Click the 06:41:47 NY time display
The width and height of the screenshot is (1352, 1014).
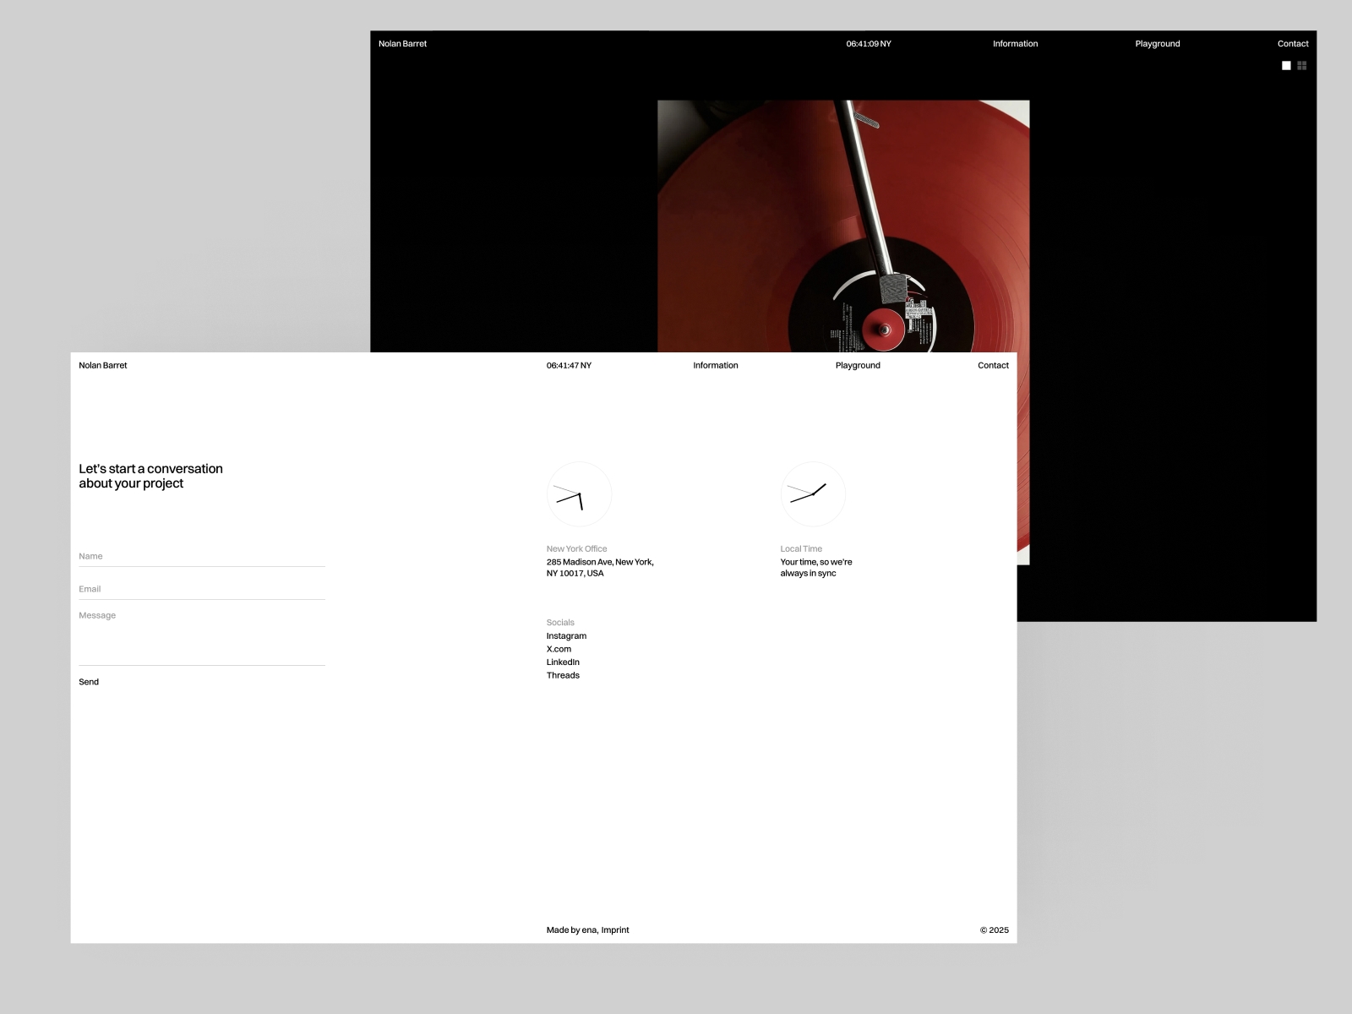[570, 365]
